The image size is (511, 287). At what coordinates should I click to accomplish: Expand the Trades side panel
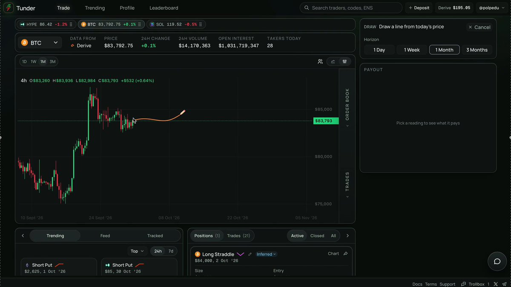pyautogui.click(x=347, y=185)
